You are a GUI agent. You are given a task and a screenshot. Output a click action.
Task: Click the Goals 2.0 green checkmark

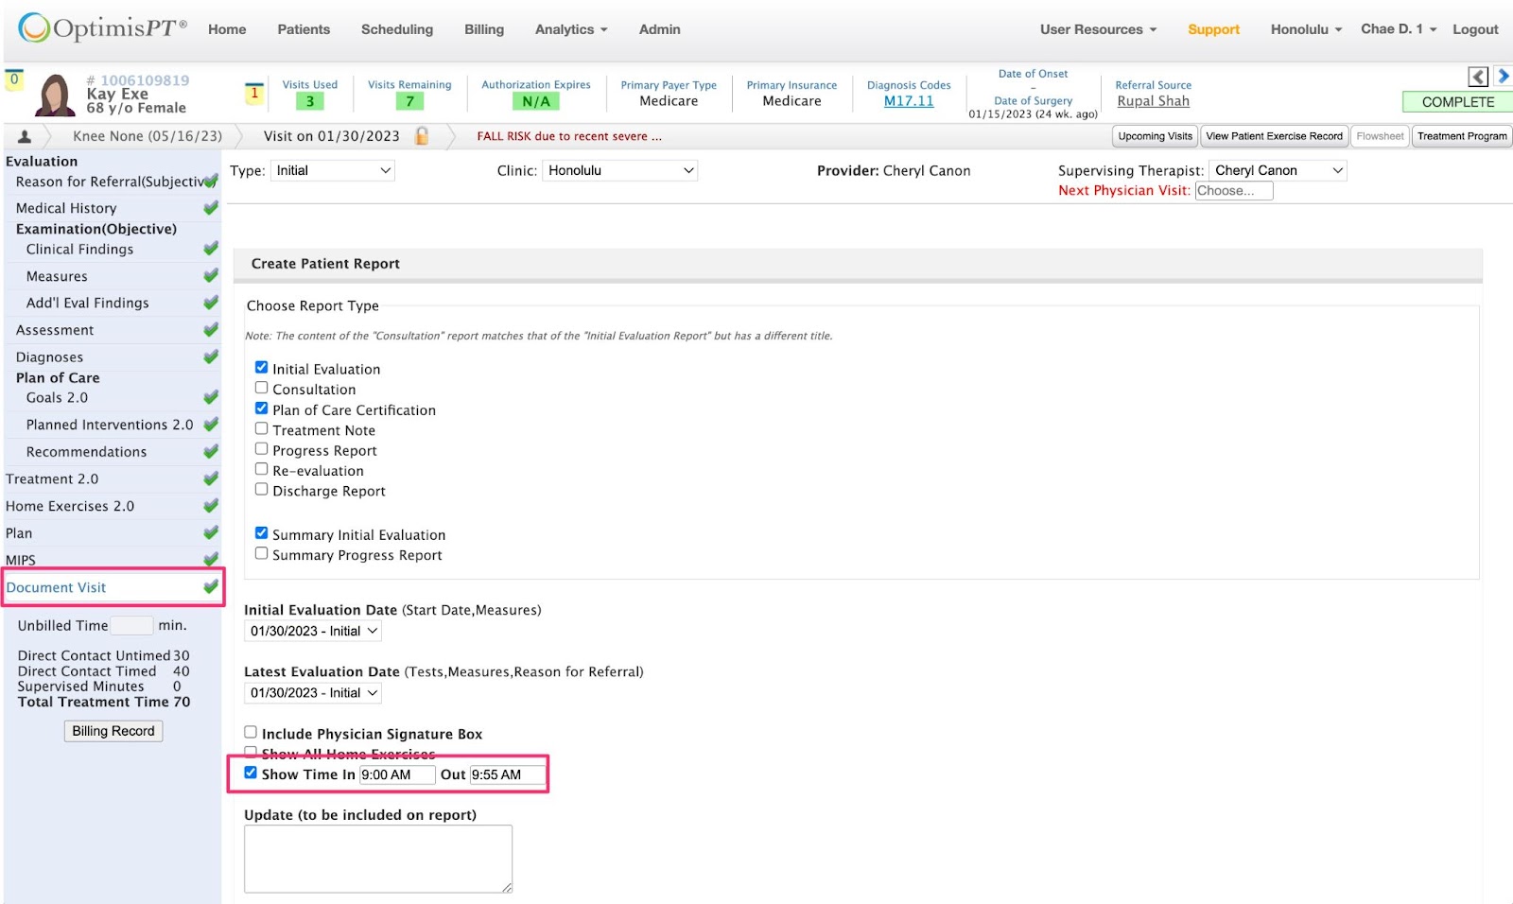(211, 397)
